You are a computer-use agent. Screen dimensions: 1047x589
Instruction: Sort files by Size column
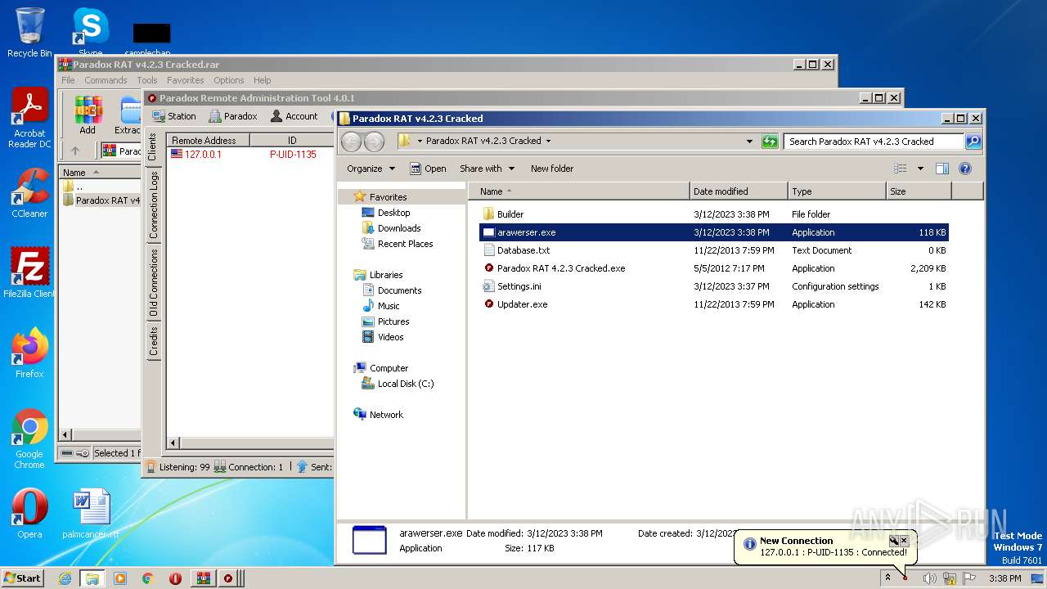[x=919, y=191]
